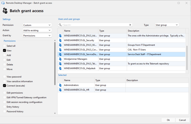Click the Administrators group icon in Selected list
Screen dimensions: 191x124
60,85
